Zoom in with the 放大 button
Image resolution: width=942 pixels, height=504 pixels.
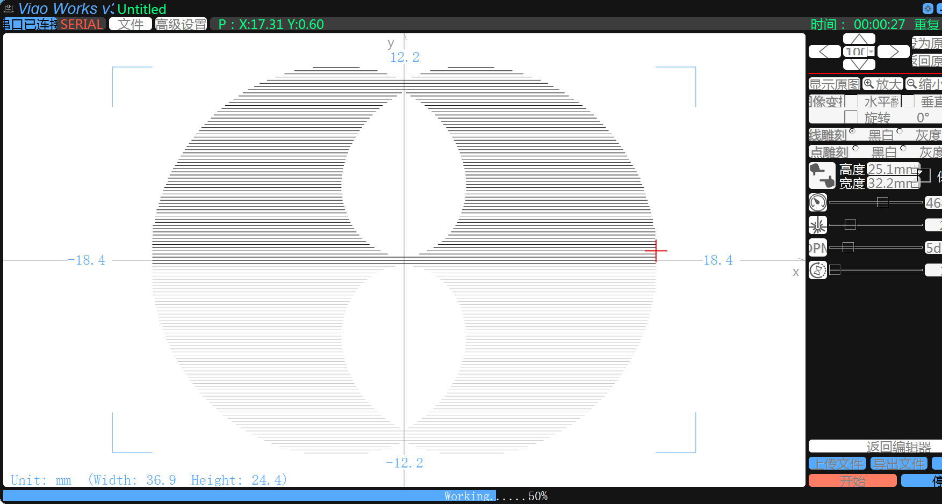tap(883, 84)
